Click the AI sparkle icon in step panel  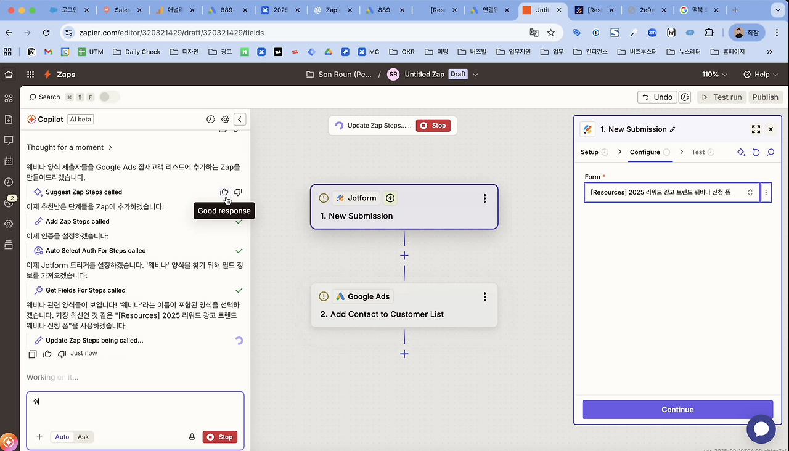[741, 152]
